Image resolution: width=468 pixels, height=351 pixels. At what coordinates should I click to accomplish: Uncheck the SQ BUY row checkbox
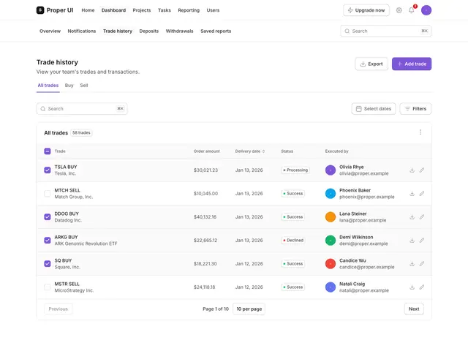click(x=47, y=263)
